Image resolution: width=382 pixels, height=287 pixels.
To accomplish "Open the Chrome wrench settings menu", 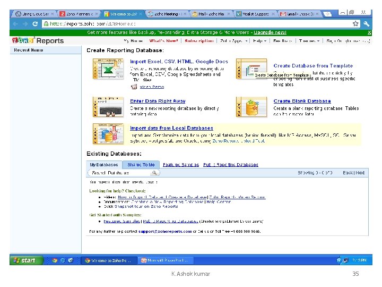I will point(366,24).
